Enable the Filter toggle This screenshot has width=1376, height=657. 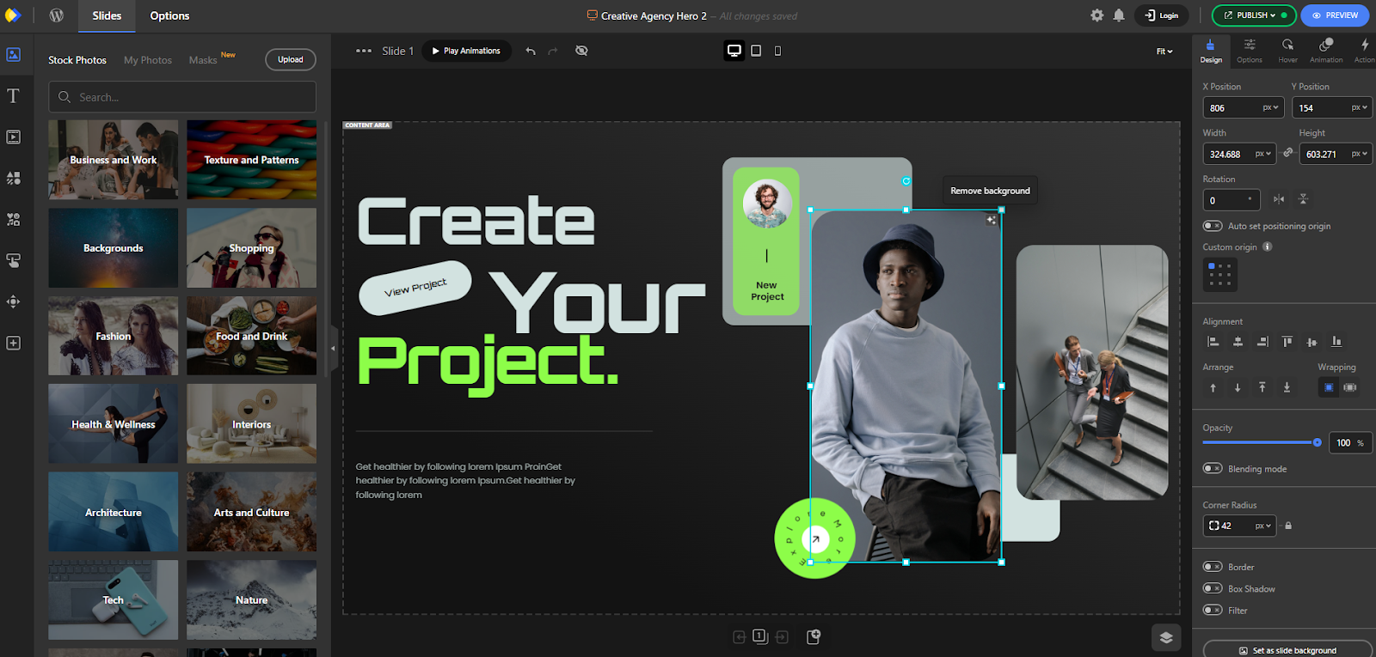coord(1213,611)
